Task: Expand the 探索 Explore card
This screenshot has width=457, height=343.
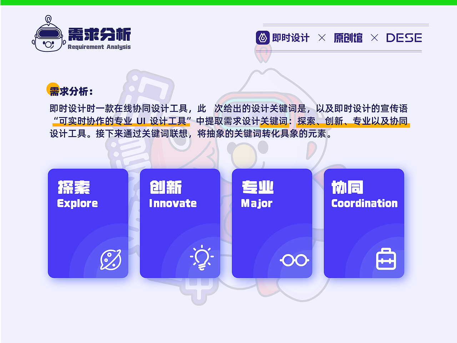Action: click(x=88, y=223)
